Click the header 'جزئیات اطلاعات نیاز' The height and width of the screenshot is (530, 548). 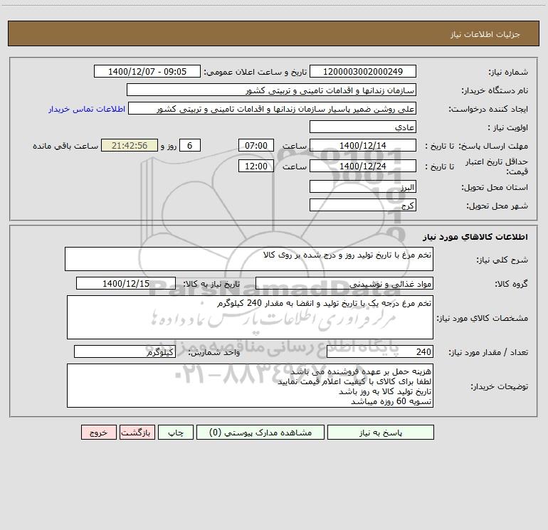485,34
